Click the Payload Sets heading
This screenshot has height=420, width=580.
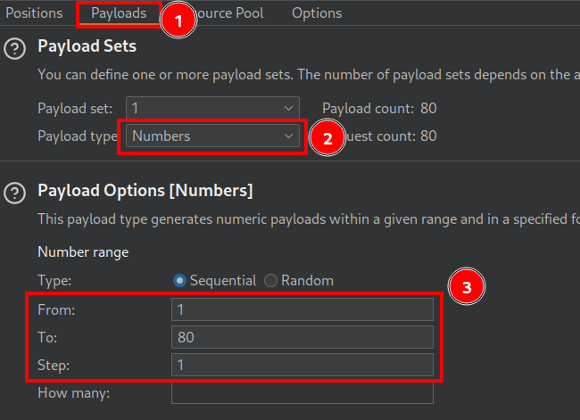point(87,46)
